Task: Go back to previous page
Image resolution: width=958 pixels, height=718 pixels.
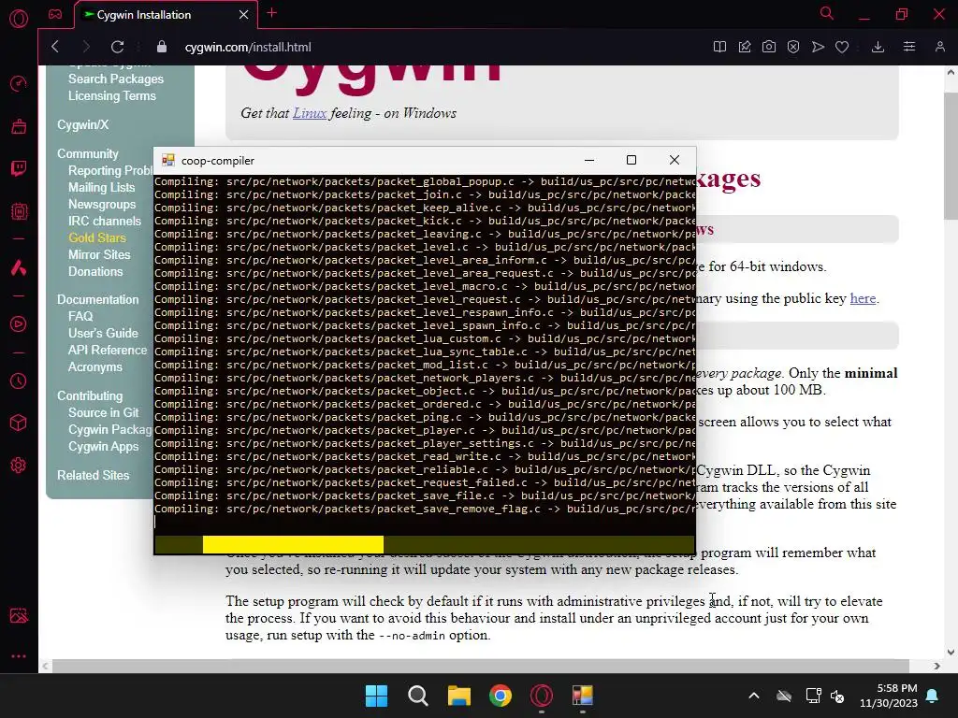Action: tap(55, 47)
